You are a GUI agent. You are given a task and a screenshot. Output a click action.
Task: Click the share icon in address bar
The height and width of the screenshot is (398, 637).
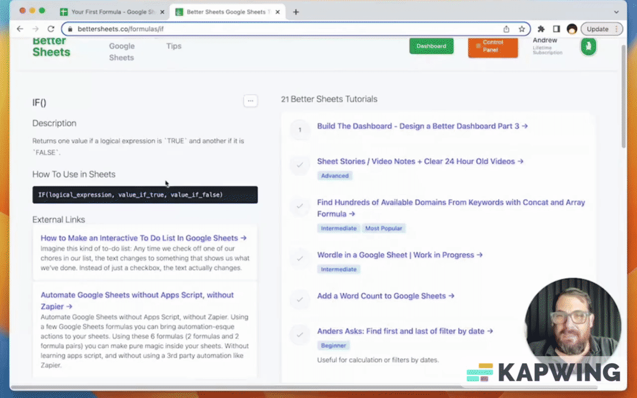coord(507,29)
